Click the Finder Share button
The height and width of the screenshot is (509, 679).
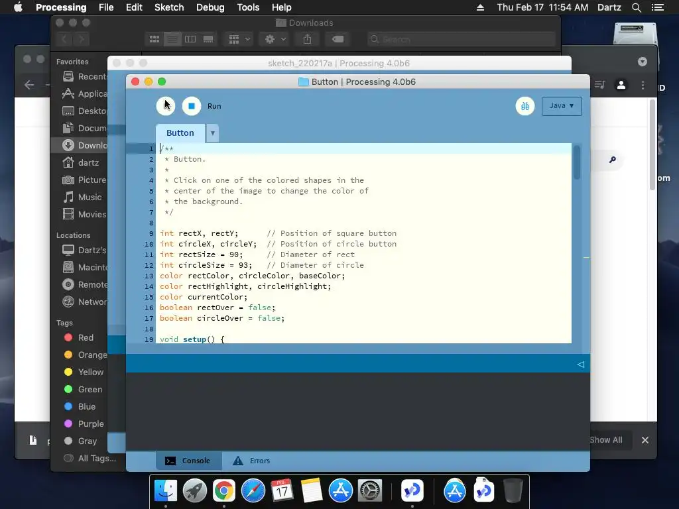click(307, 39)
